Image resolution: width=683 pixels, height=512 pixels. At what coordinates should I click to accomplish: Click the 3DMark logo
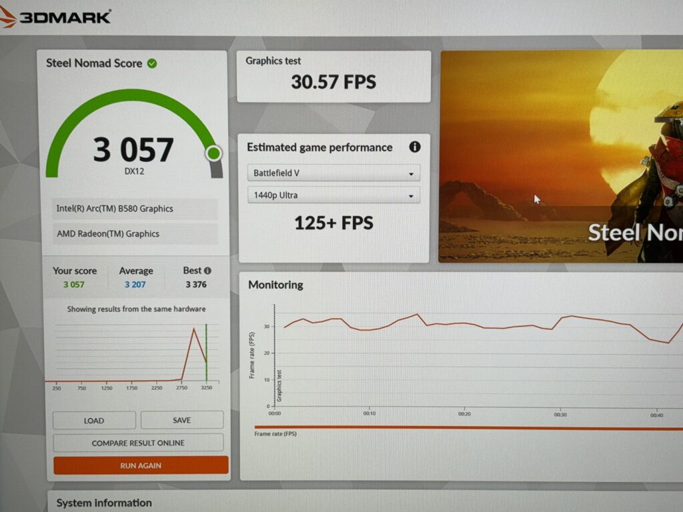coord(56,17)
